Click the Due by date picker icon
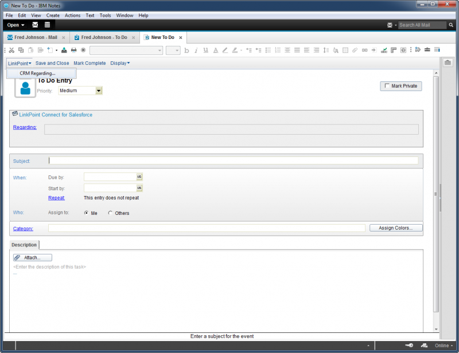Screen dimensions: 459x353 click(139, 176)
